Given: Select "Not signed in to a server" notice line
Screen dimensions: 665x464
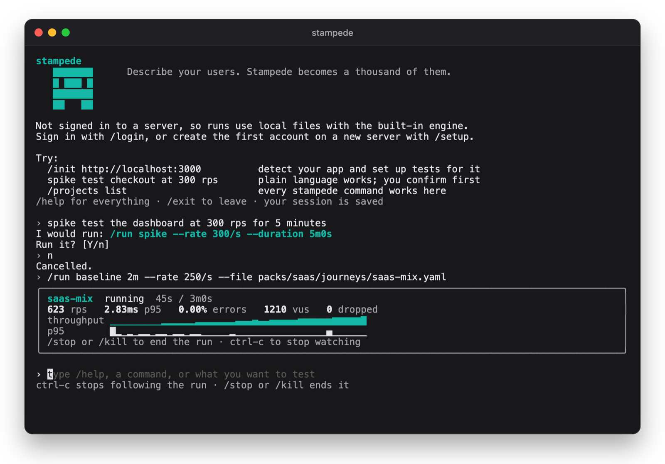Looking at the screenshot, I should tap(252, 126).
